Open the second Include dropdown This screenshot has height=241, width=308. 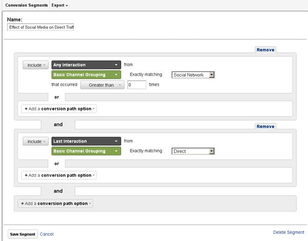pyautogui.click(x=35, y=141)
